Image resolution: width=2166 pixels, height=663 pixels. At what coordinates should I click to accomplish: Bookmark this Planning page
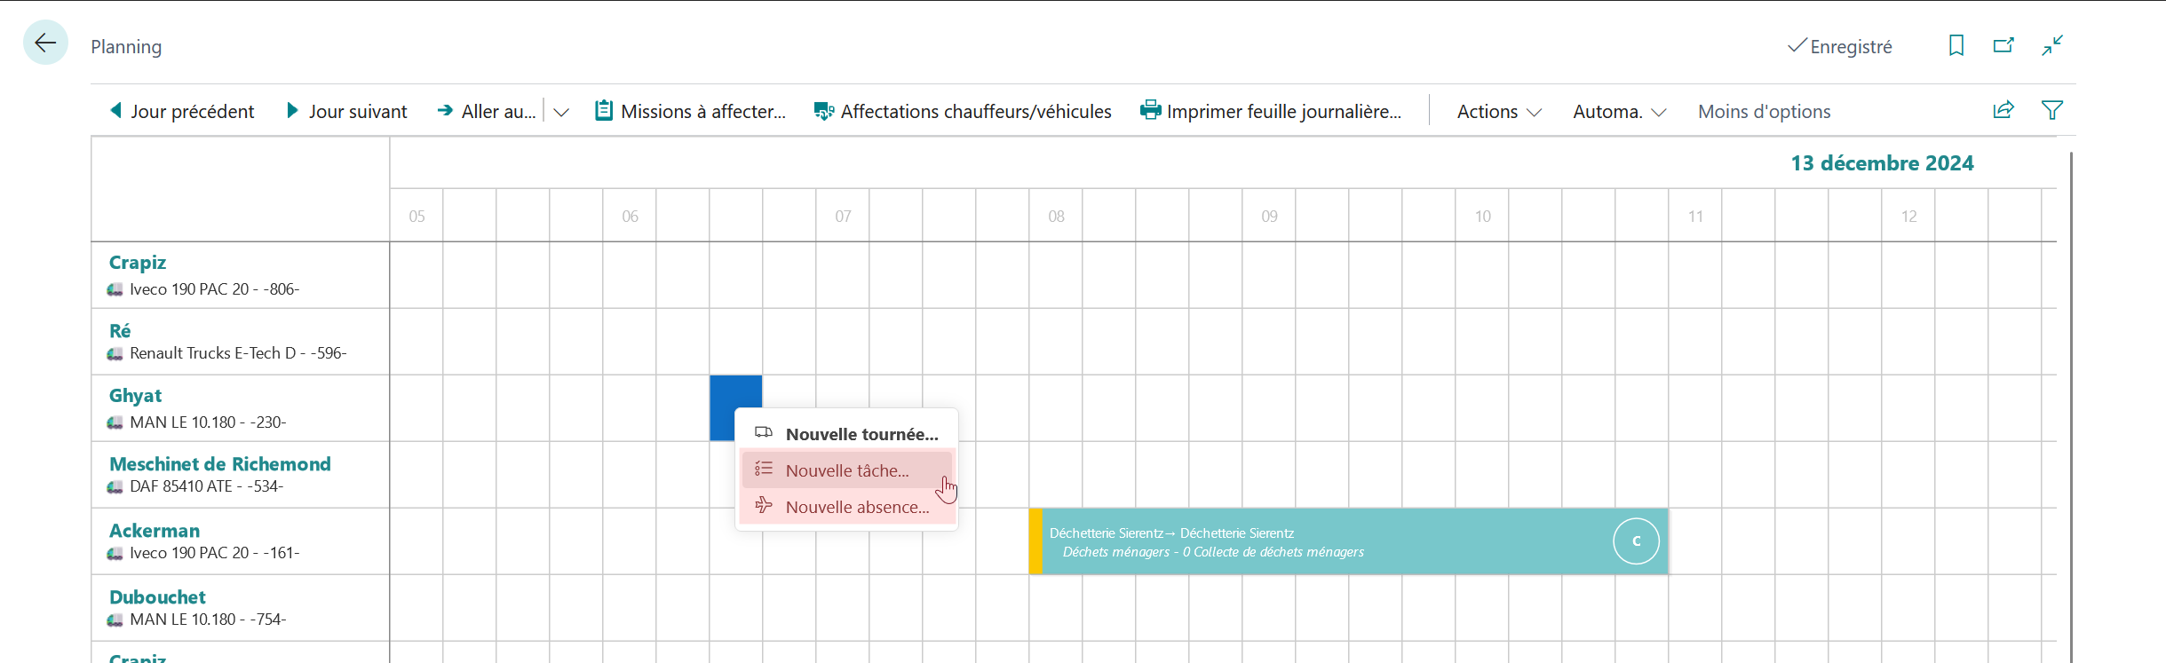pos(1956,45)
